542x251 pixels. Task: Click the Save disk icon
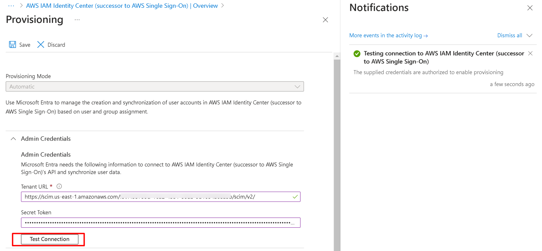coord(12,45)
